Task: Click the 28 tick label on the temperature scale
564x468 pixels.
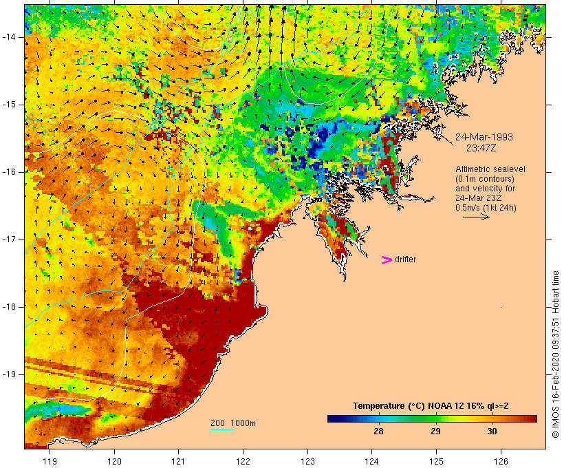Action: 378,432
